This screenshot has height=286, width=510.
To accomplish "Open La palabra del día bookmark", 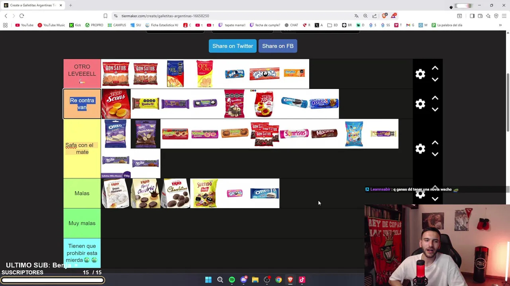I will click(x=447, y=25).
